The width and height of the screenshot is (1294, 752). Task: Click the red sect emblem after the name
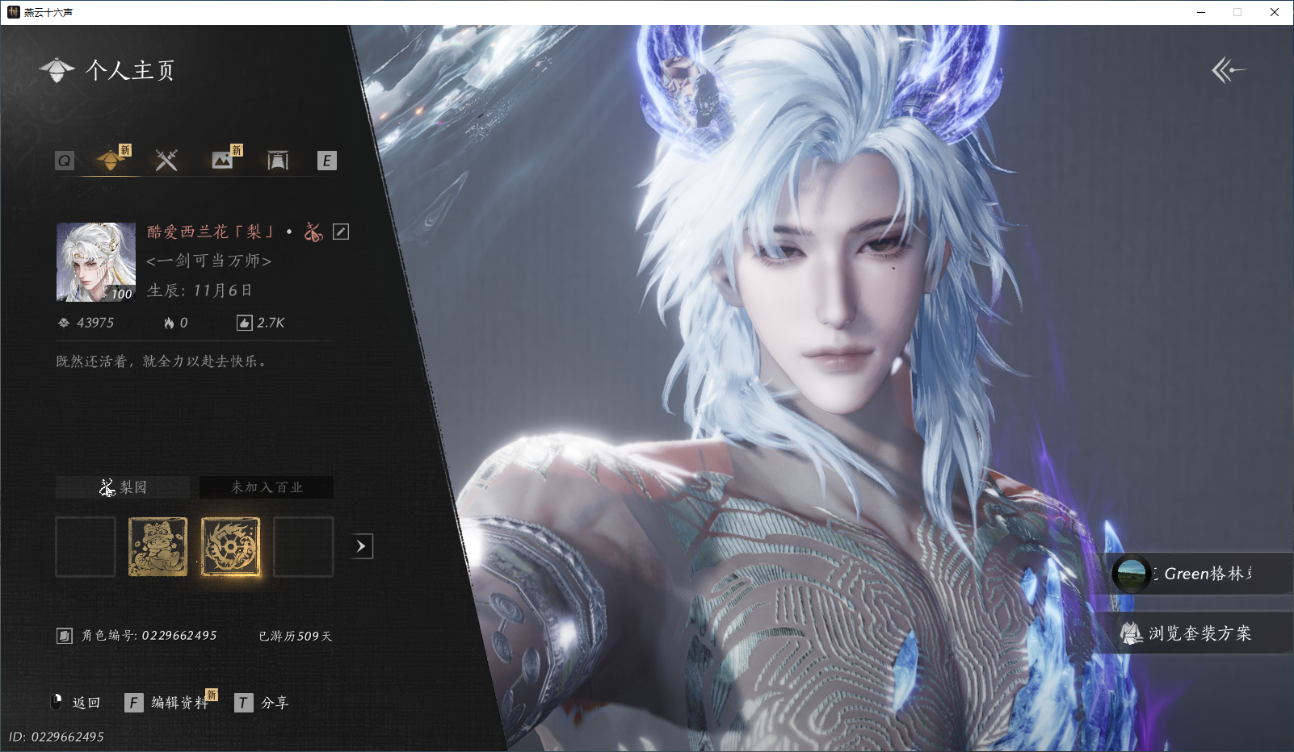(x=313, y=232)
